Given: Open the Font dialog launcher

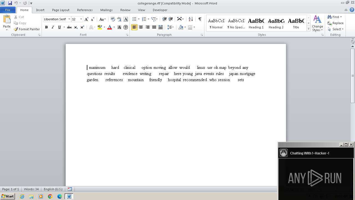Looking at the screenshot, I should (127, 35).
